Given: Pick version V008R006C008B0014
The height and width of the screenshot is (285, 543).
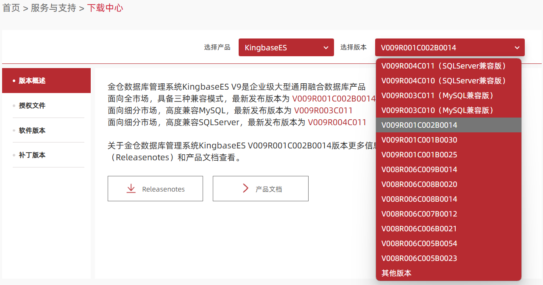Looking at the screenshot, I should (x=448, y=199).
